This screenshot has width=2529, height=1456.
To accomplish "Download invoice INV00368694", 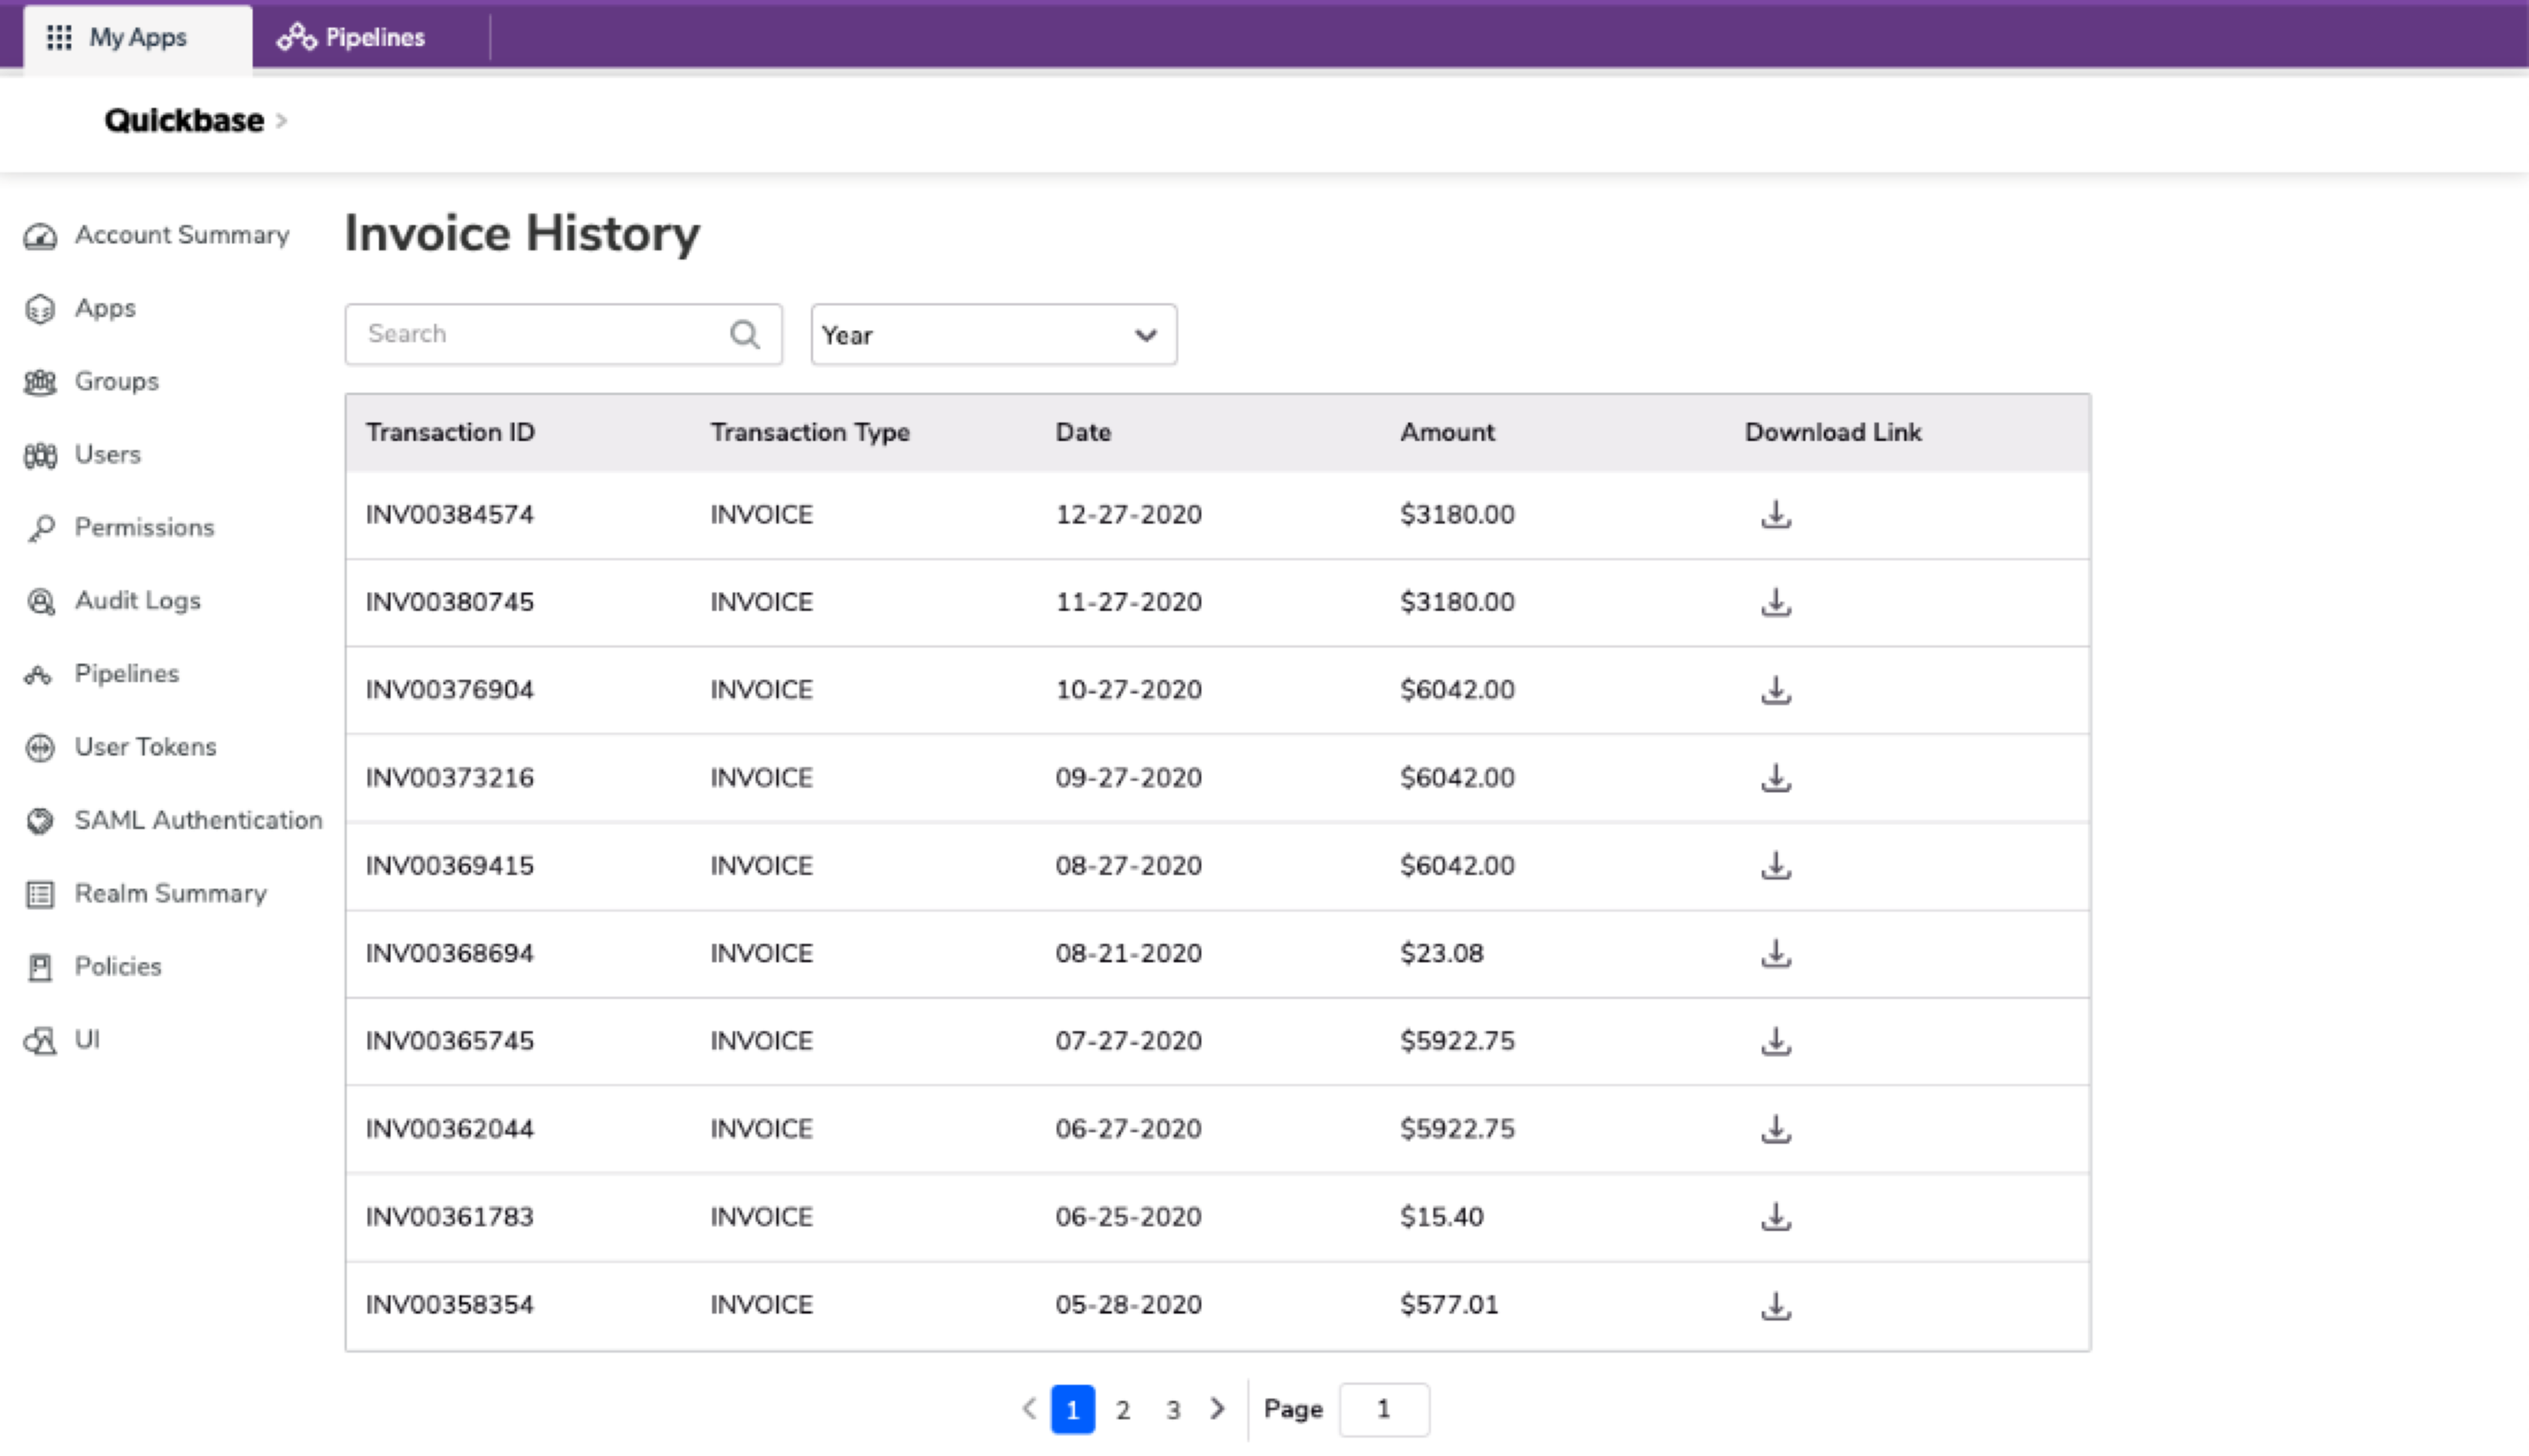I will point(1775,953).
